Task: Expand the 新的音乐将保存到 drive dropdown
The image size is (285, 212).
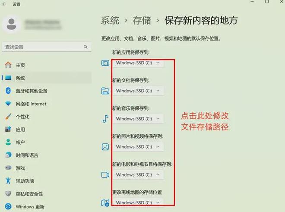Action: [x=138, y=118]
